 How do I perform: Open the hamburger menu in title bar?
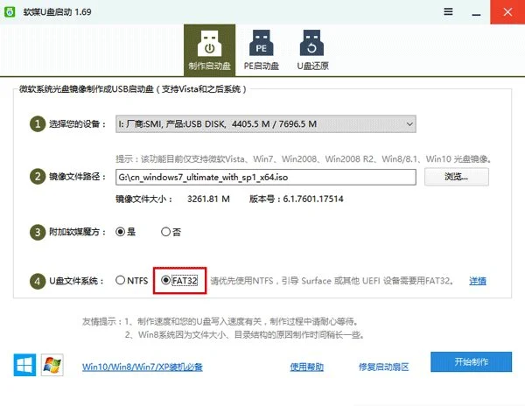tap(448, 11)
